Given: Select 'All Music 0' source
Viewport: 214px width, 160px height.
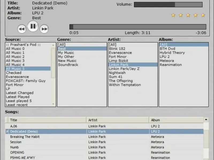Looking at the screenshot, I should [x=28, y=49].
